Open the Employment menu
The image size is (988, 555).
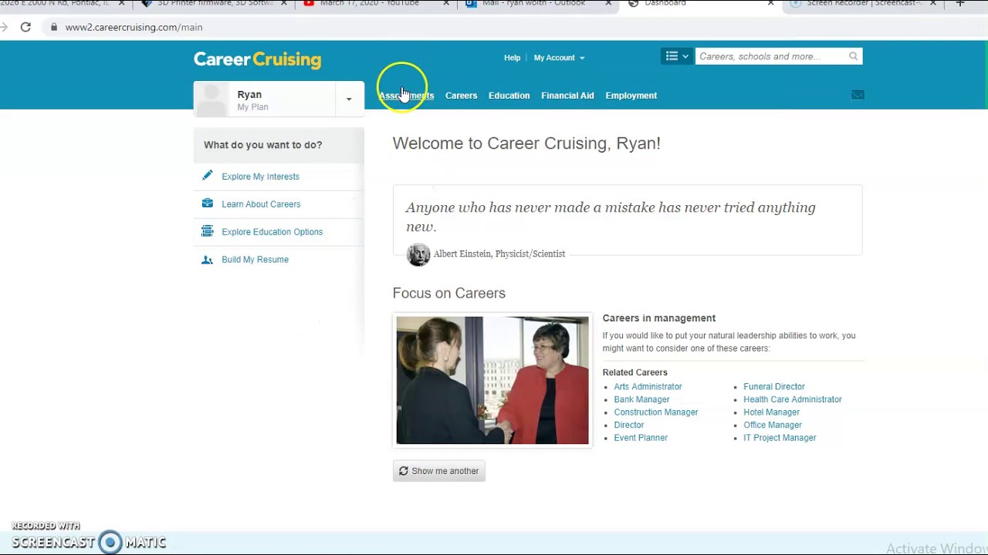pyautogui.click(x=631, y=96)
